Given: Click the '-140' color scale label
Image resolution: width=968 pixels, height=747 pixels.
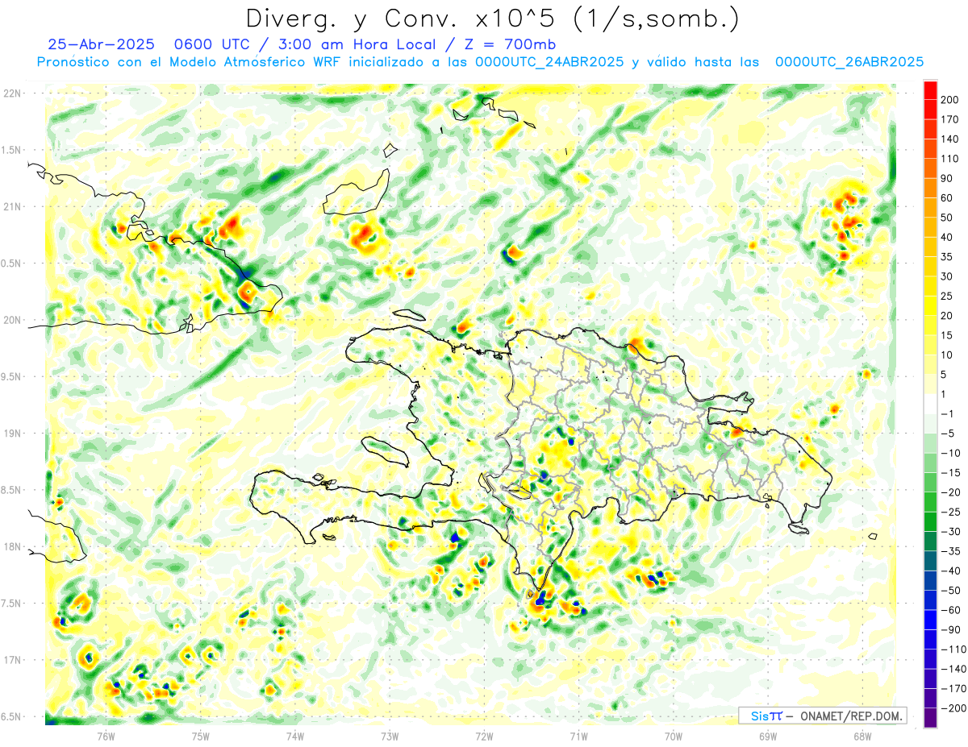Looking at the screenshot, I should (x=953, y=669).
